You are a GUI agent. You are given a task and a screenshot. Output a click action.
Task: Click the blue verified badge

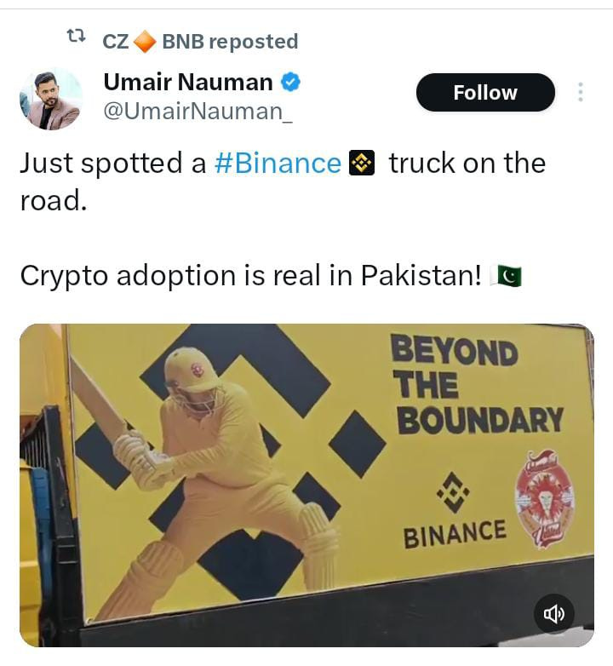point(291,82)
